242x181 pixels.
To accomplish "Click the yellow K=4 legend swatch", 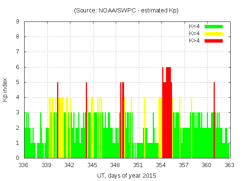I will pos(214,34).
